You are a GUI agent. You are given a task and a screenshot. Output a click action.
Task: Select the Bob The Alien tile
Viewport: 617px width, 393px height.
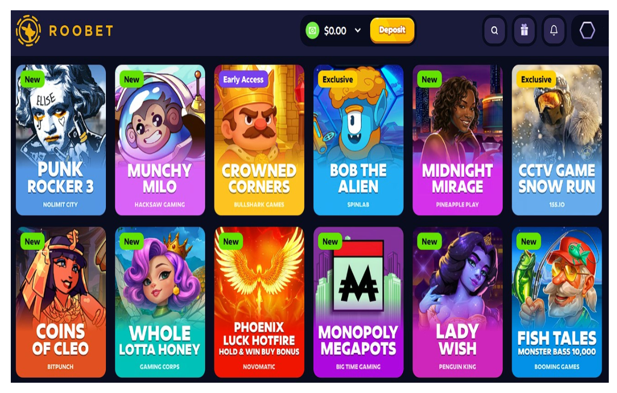[x=358, y=140]
